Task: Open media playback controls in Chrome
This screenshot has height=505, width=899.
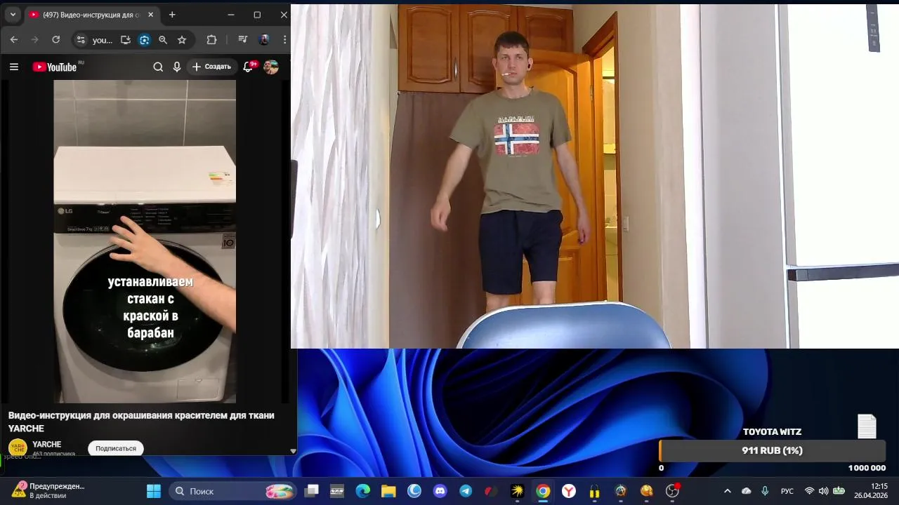Action: 242,40
